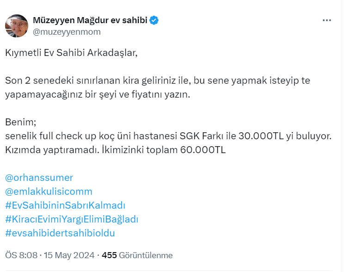Open hashtag #evsahibidertsahibioldu
This screenshot has width=346, height=272.
coord(60,233)
